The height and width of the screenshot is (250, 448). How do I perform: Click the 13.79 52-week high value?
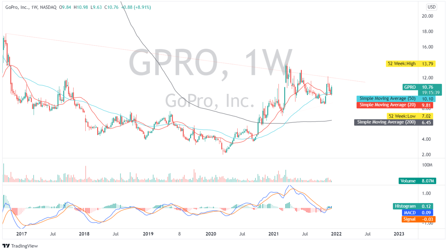click(x=427, y=64)
